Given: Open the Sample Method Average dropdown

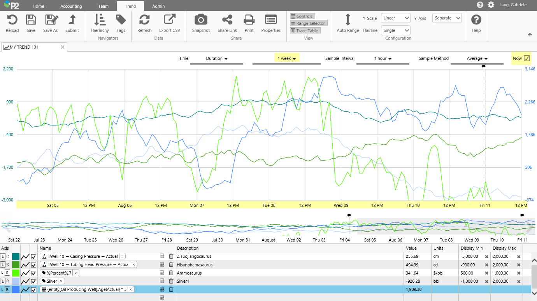Looking at the screenshot, I should point(477,59).
